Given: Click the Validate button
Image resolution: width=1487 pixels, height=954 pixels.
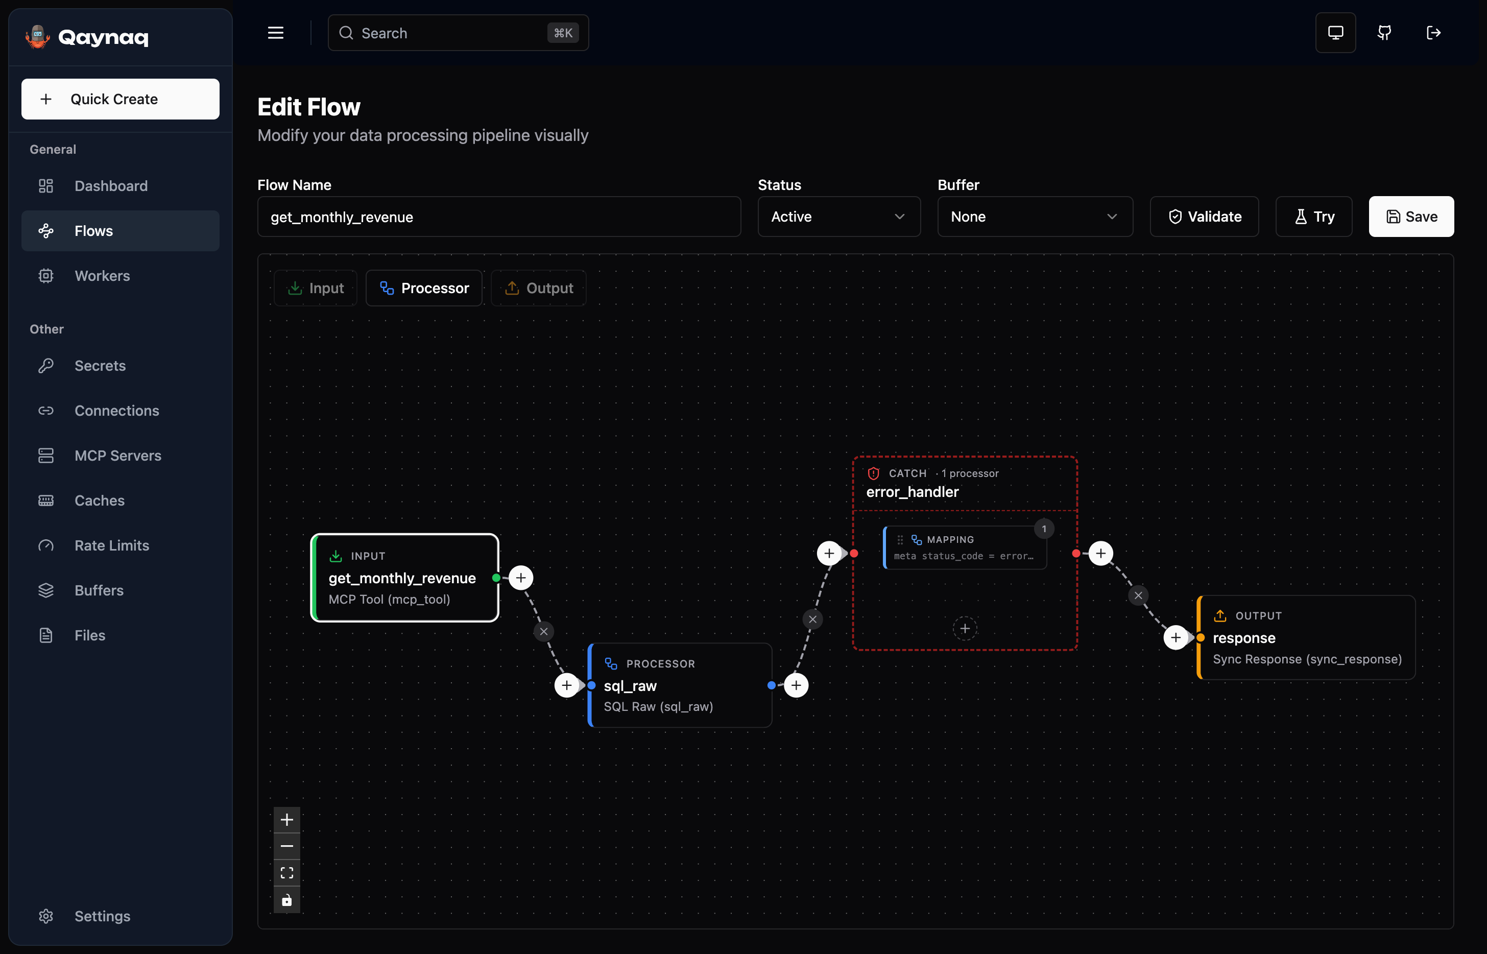Looking at the screenshot, I should (1205, 217).
